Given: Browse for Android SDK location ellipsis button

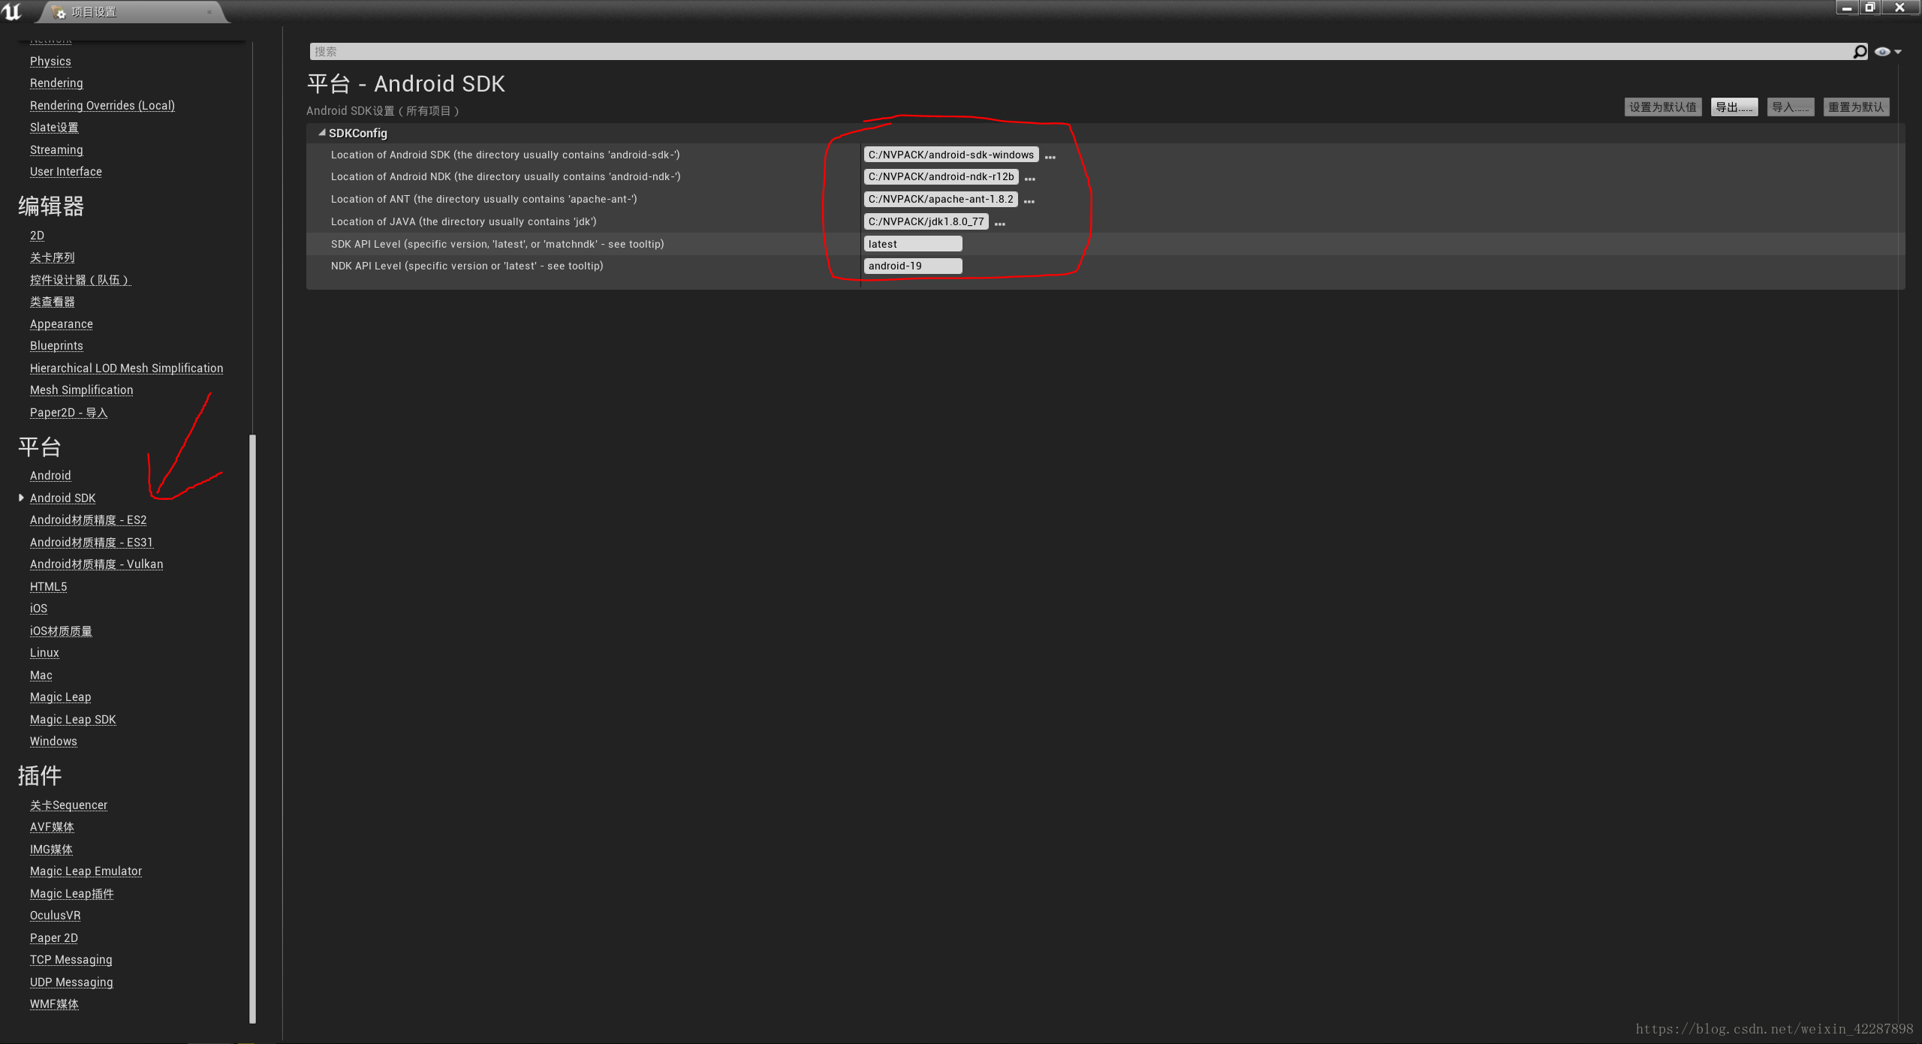Looking at the screenshot, I should coord(1050,156).
